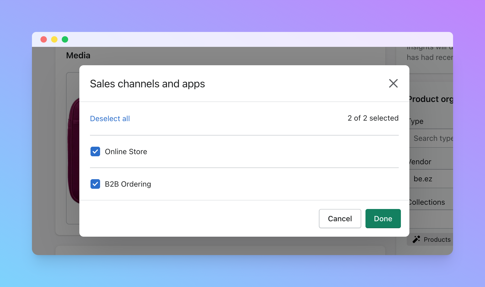Viewport: 485px width, 287px height.
Task: Select the B2B Ordering label text
Action: coord(128,184)
